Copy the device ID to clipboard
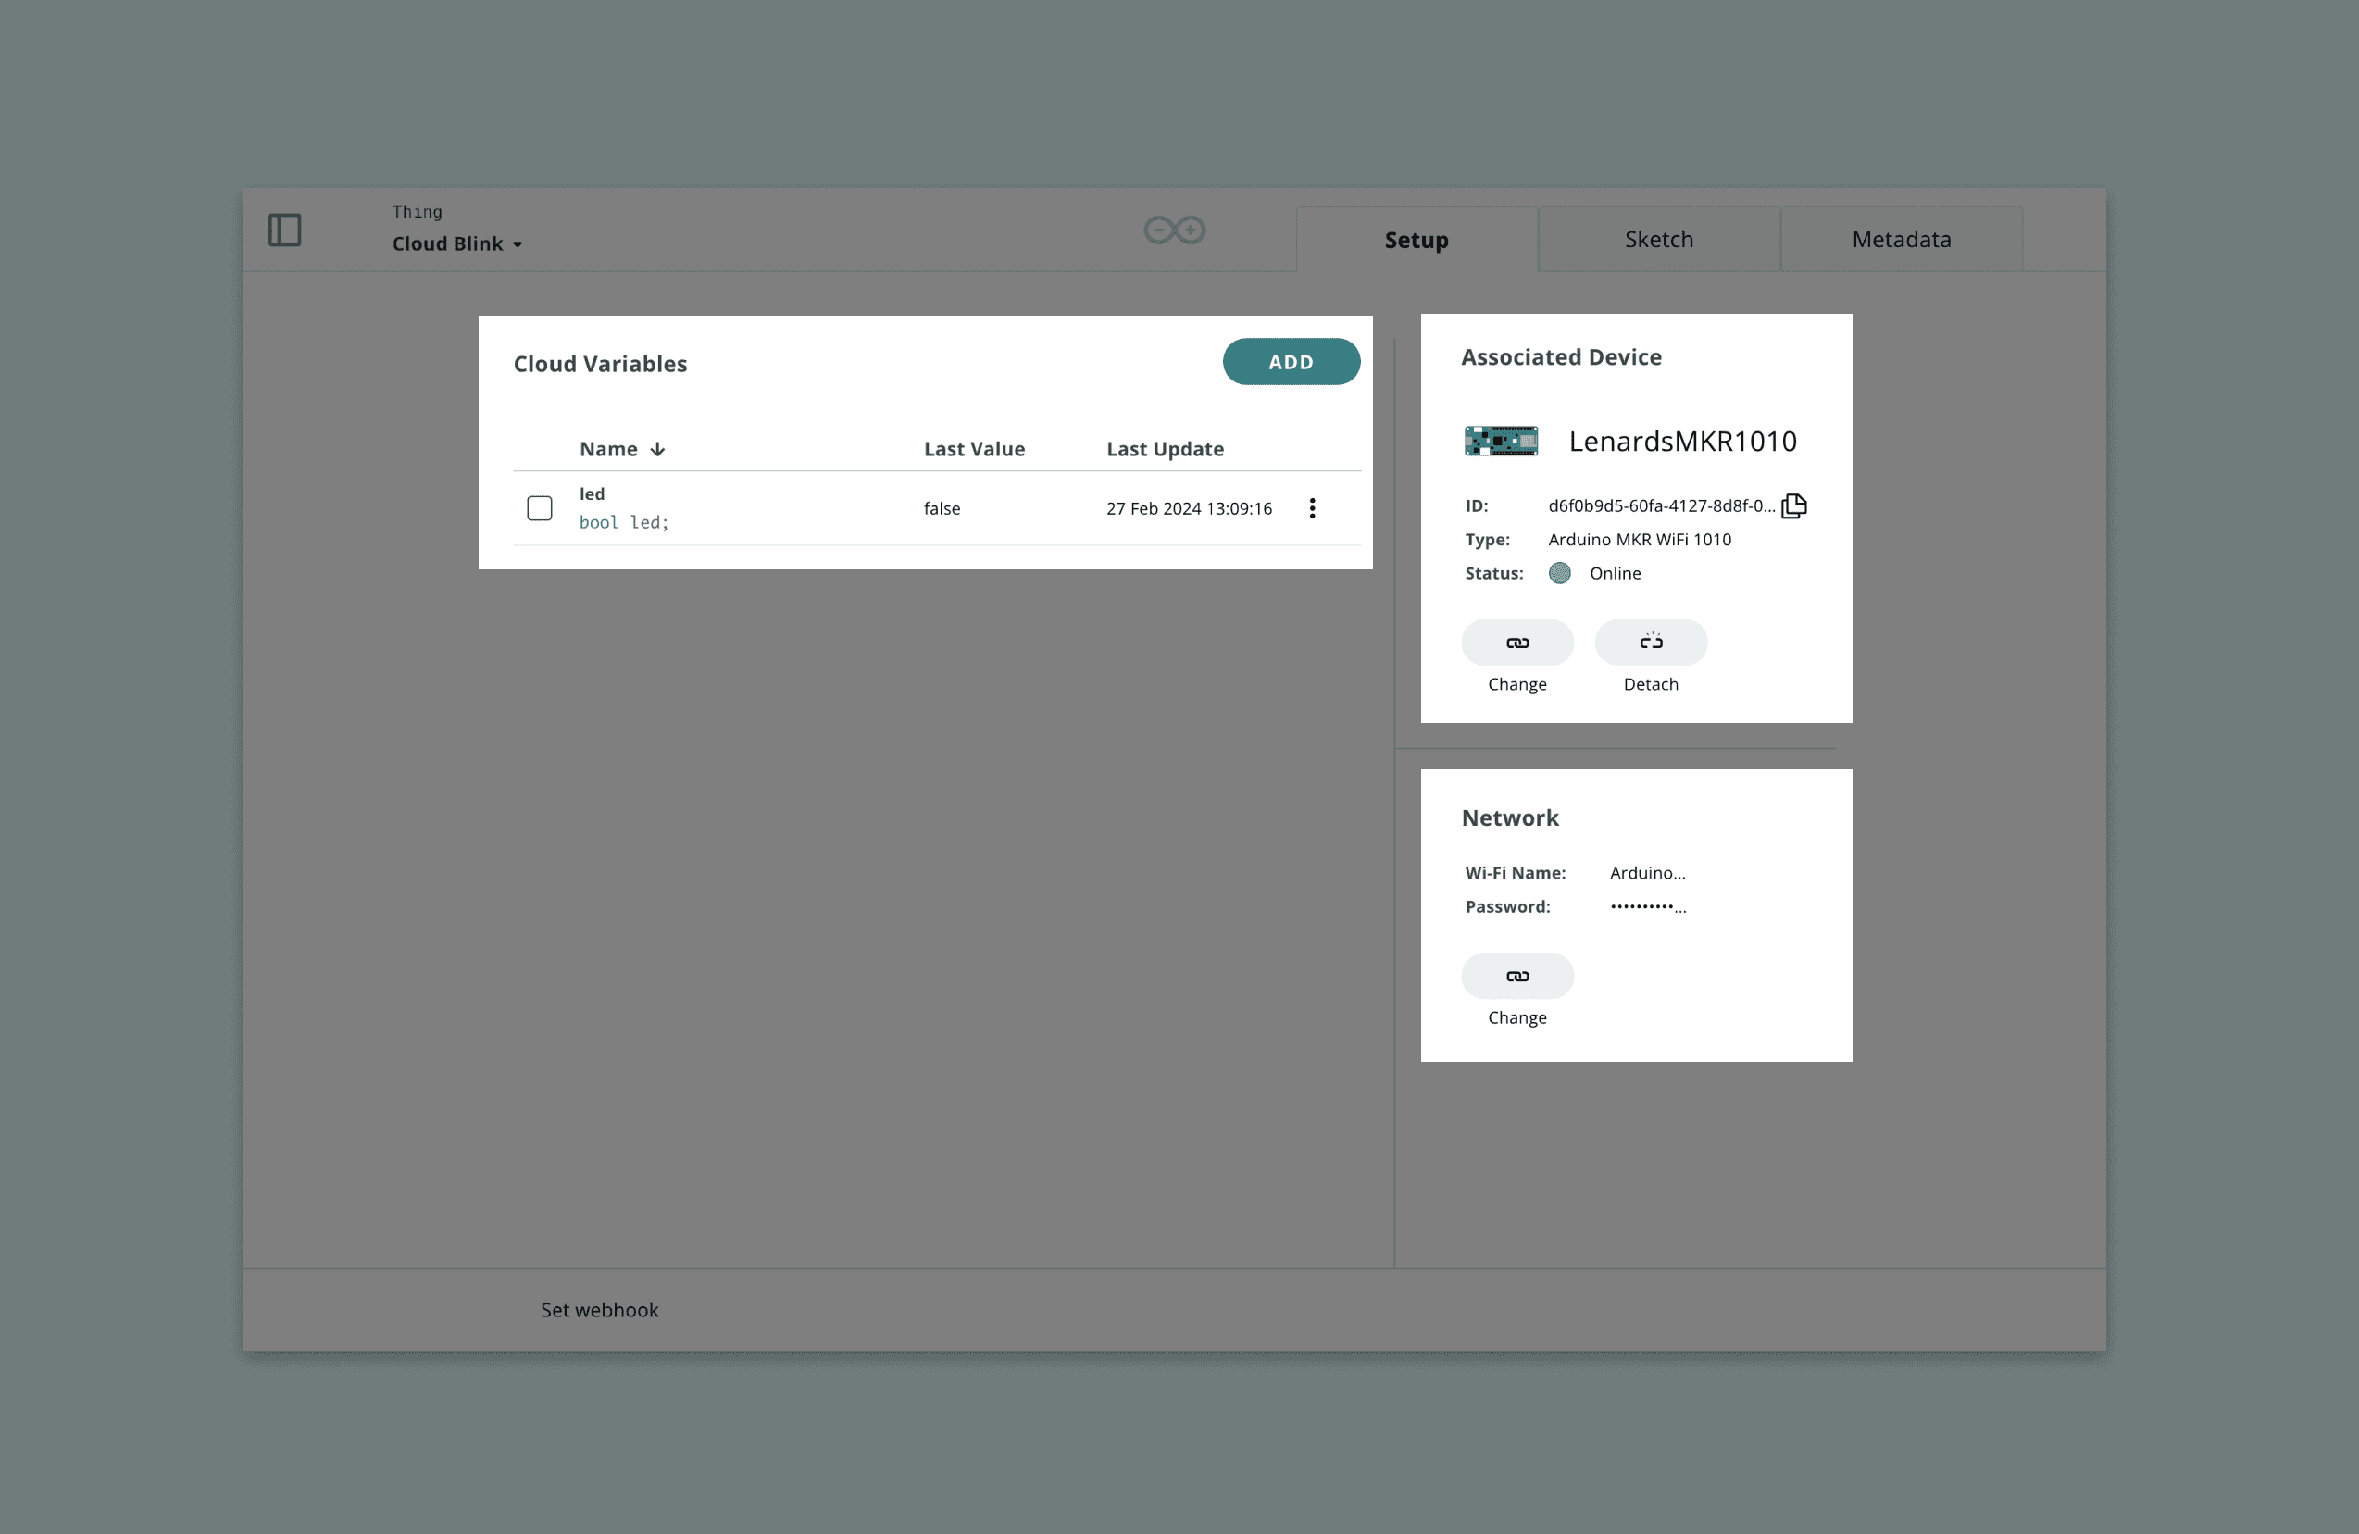Viewport: 2359px width, 1534px height. 1793,505
